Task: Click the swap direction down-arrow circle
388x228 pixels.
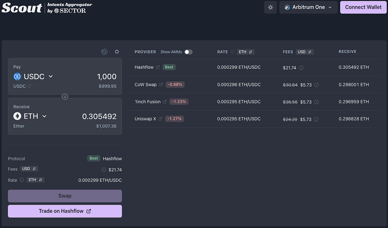Action: [x=65, y=97]
